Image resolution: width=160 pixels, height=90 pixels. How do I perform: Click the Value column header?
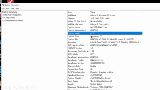point(116,12)
